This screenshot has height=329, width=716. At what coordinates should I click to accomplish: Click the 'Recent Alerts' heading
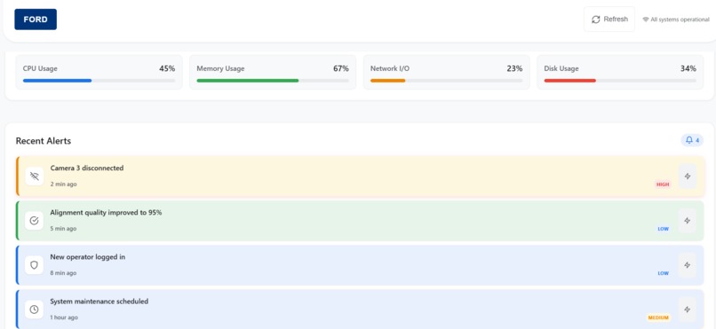(x=44, y=141)
